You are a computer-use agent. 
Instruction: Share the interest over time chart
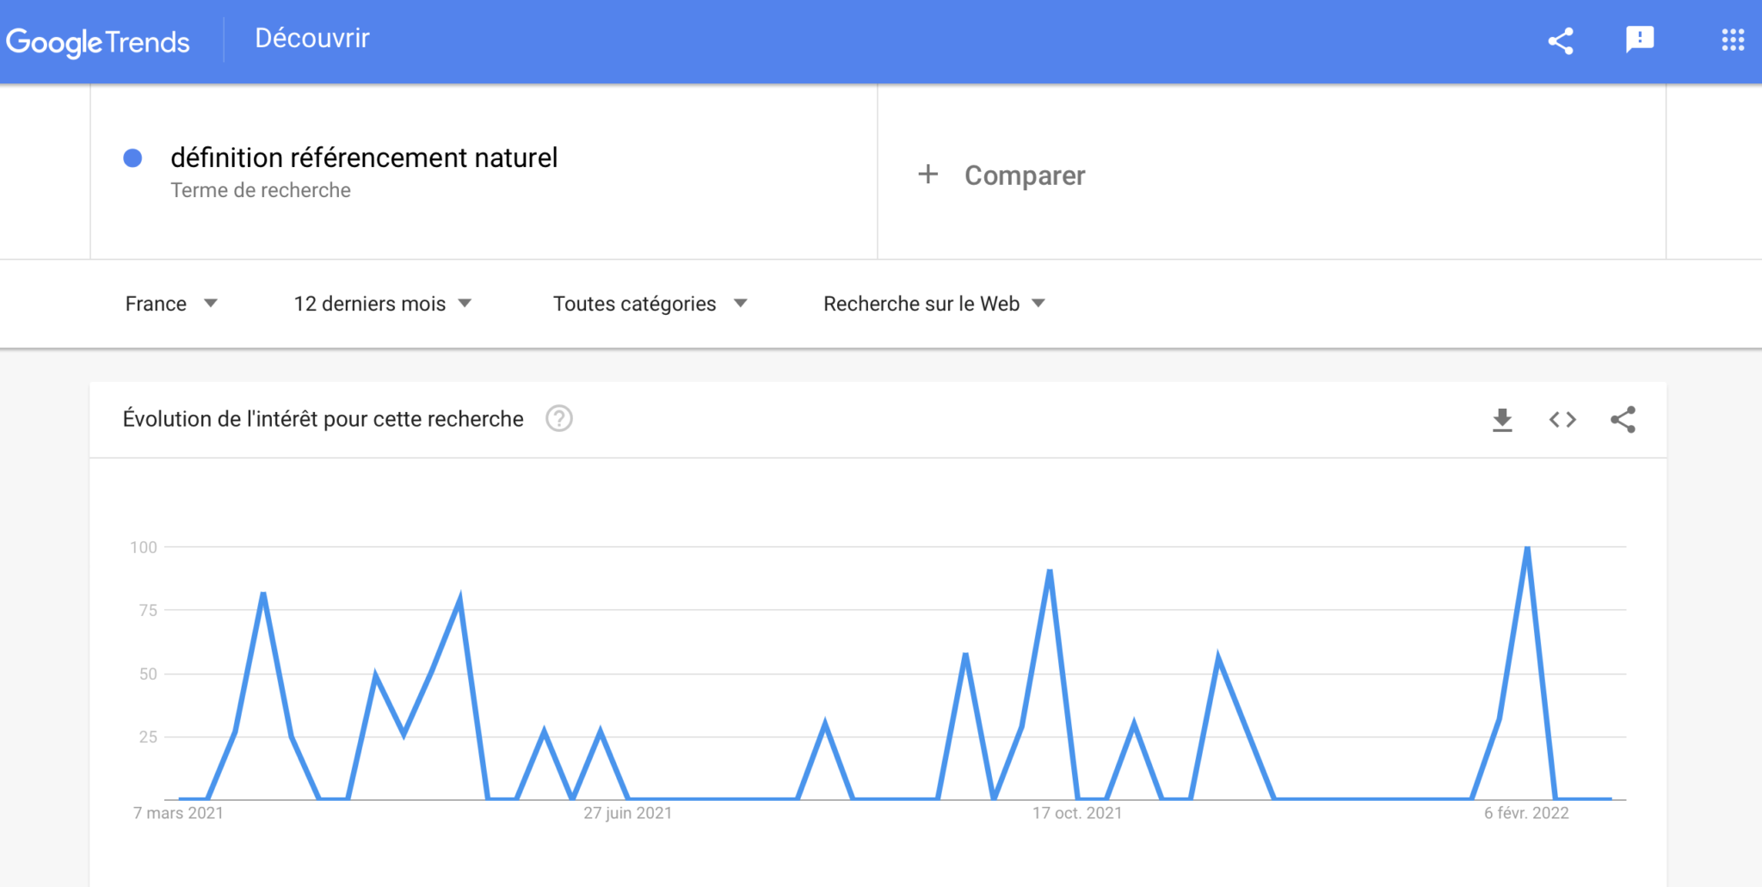pyautogui.click(x=1623, y=420)
